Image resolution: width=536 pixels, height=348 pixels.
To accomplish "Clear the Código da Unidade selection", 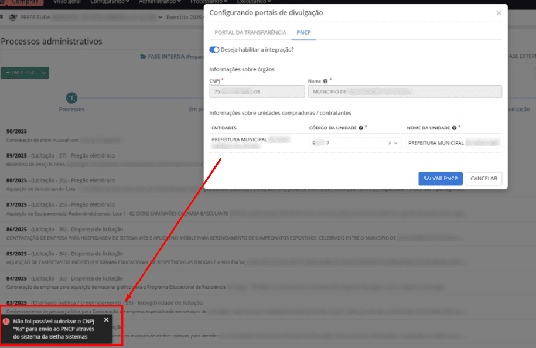I will coord(390,143).
